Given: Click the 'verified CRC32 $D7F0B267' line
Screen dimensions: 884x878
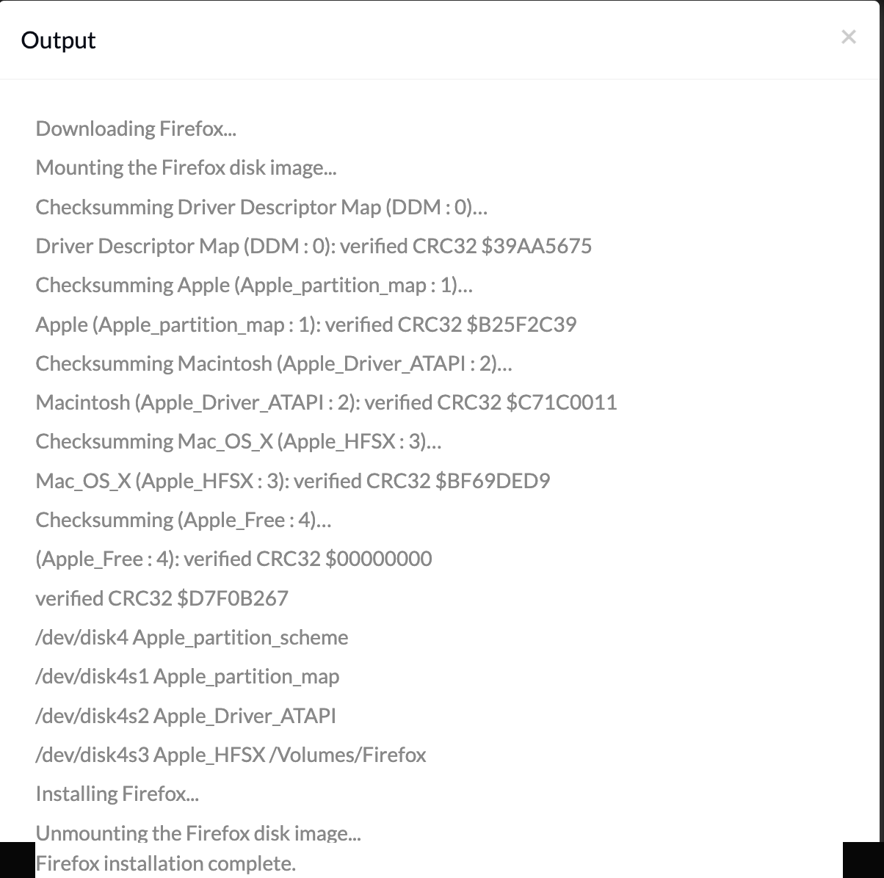Looking at the screenshot, I should pos(162,598).
